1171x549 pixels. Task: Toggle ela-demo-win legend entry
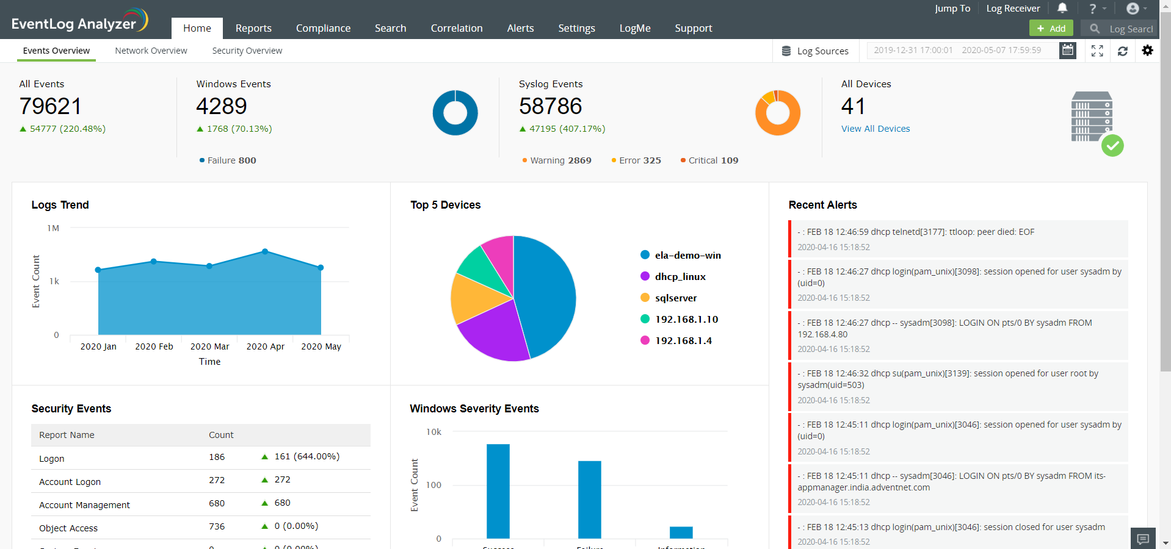687,255
